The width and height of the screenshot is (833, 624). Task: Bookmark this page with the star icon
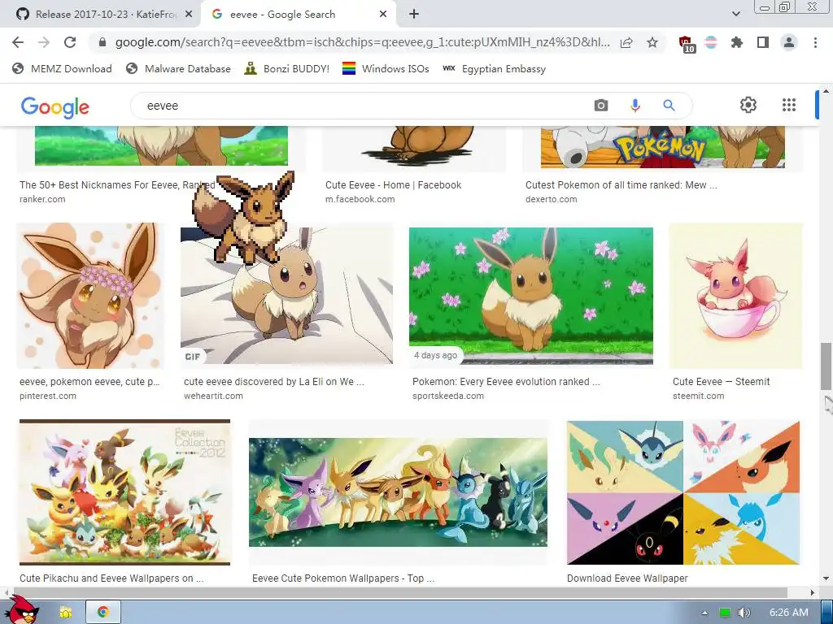652,42
